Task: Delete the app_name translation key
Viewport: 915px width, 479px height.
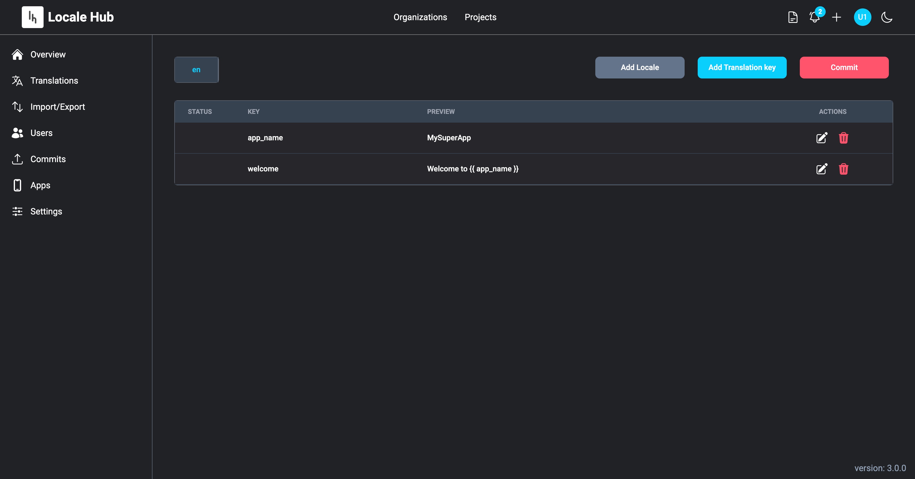Action: tap(844, 138)
